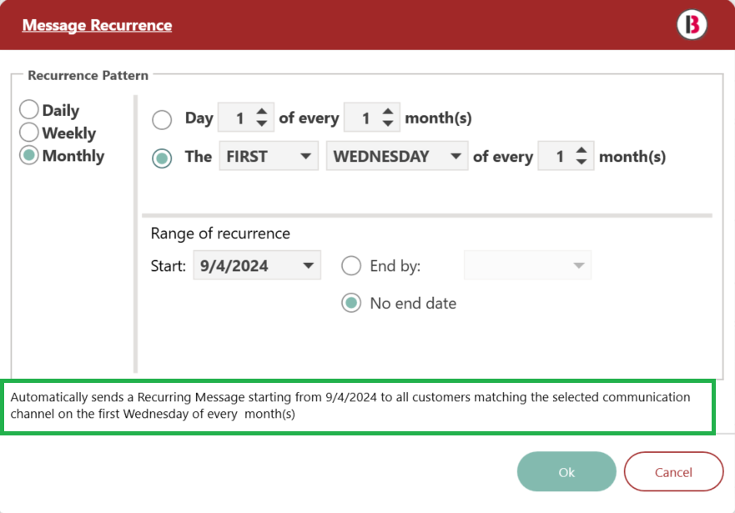Open the End by date dropdown
735x513 pixels.
tap(527, 265)
